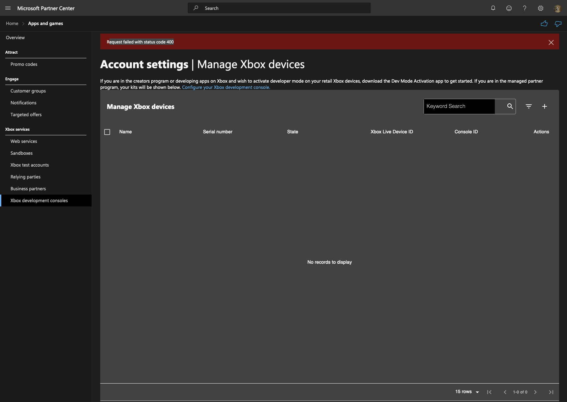The width and height of the screenshot is (567, 402).
Task: Click the Microsoft Partner Center title
Action: pos(46,8)
